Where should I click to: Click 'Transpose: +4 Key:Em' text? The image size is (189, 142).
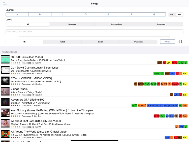pyautogui.click(x=32, y=74)
